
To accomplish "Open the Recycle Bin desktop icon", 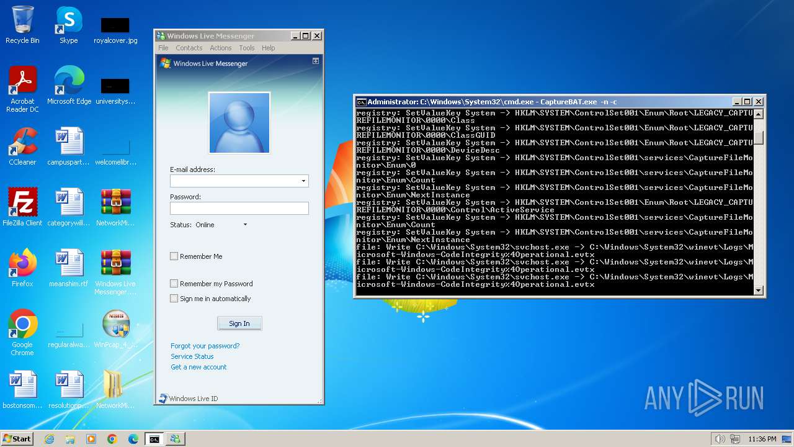I will pos(22,25).
